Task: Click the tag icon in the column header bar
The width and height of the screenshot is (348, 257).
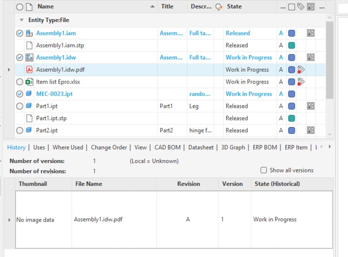Action: pyautogui.click(x=301, y=6)
